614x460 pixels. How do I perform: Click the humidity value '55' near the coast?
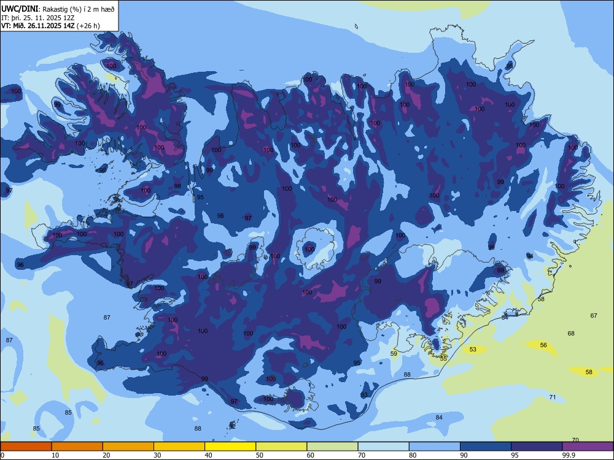443,359
